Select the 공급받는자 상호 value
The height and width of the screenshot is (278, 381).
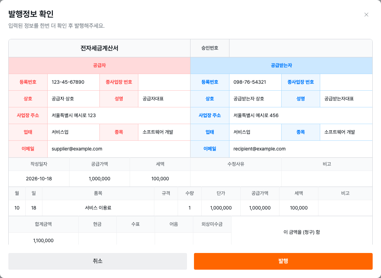(x=249, y=99)
